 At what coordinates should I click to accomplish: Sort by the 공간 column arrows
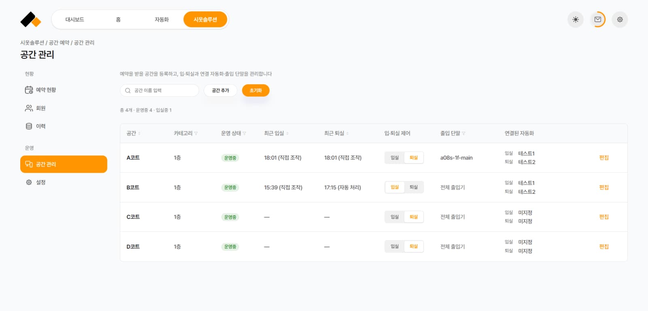139,133
